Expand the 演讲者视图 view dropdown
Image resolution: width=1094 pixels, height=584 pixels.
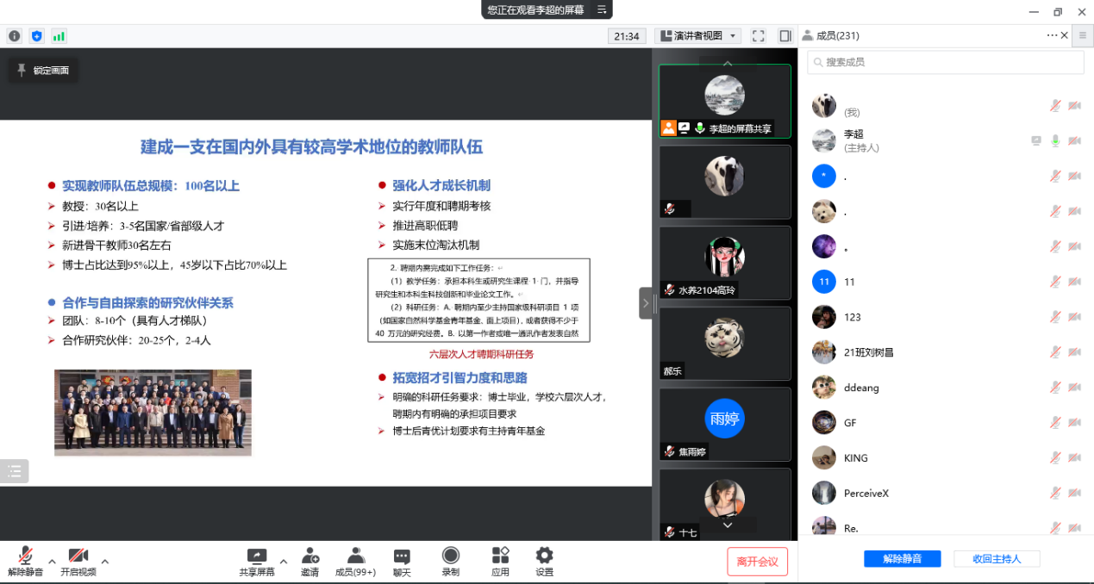(697, 36)
